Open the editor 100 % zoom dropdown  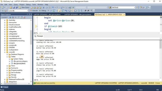click(40, 33)
